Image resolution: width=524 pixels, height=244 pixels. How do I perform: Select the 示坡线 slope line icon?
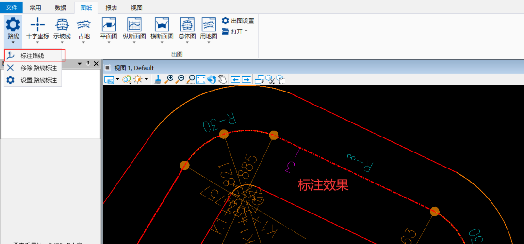tap(62, 25)
